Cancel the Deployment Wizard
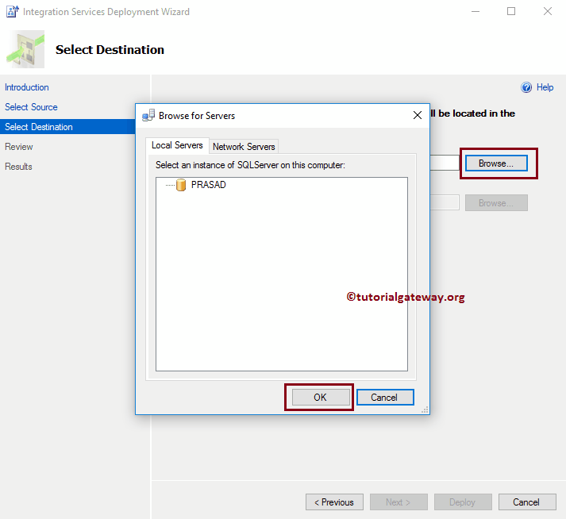Image resolution: width=566 pixels, height=519 pixels. click(x=527, y=502)
